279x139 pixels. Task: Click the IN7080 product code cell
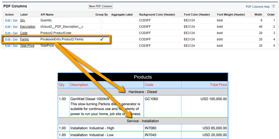[x=162, y=128]
